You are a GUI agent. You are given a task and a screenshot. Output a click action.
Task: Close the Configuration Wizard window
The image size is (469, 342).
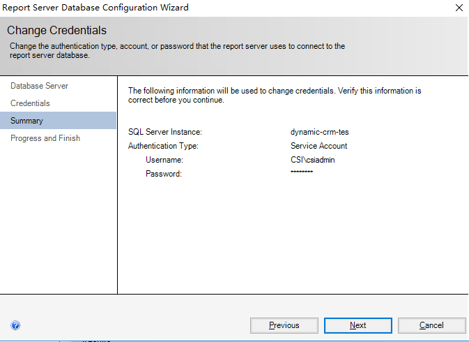coord(459,8)
